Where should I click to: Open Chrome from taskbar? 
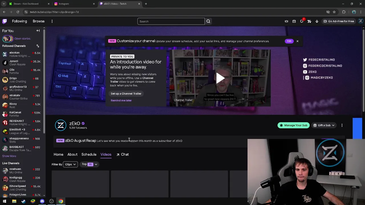[x=61, y=201]
